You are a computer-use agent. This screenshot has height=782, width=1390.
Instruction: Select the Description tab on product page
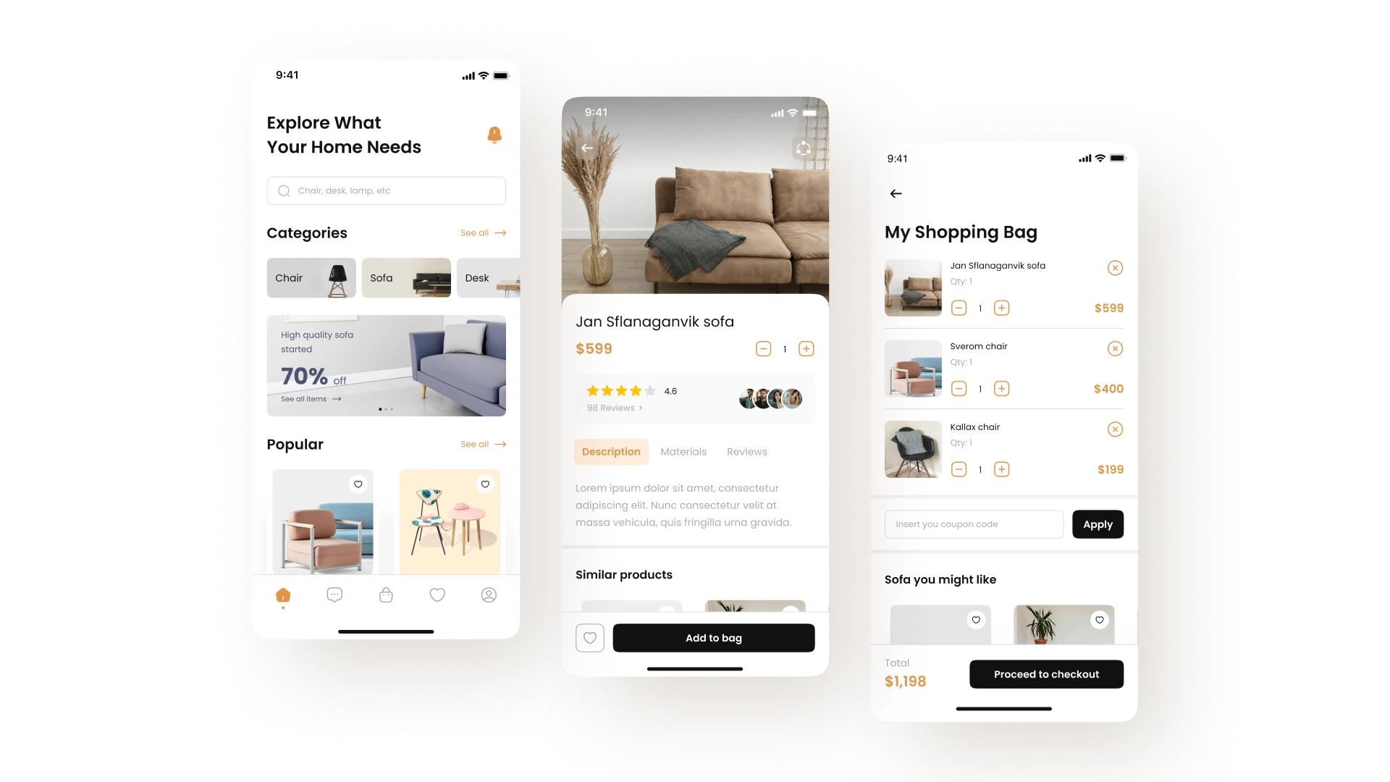coord(610,450)
